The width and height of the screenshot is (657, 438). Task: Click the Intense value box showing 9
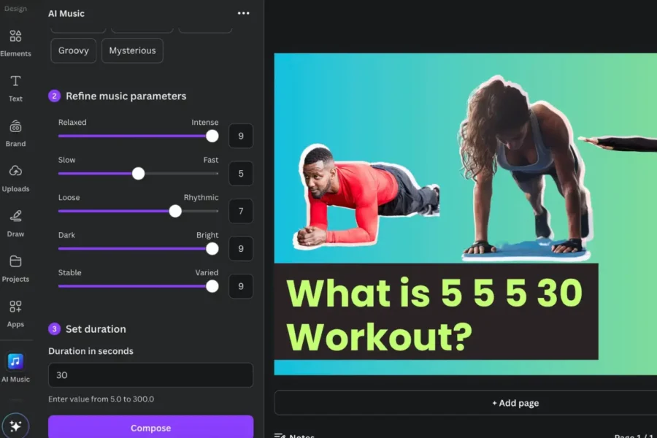pos(241,136)
